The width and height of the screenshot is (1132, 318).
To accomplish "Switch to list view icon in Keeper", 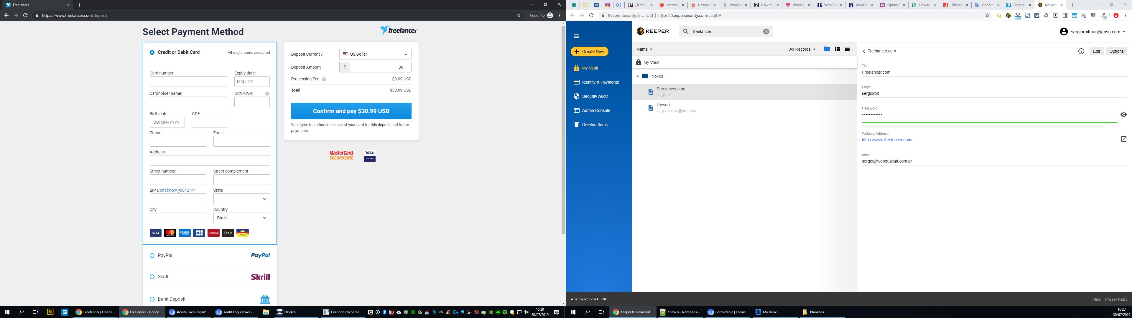I will [847, 49].
